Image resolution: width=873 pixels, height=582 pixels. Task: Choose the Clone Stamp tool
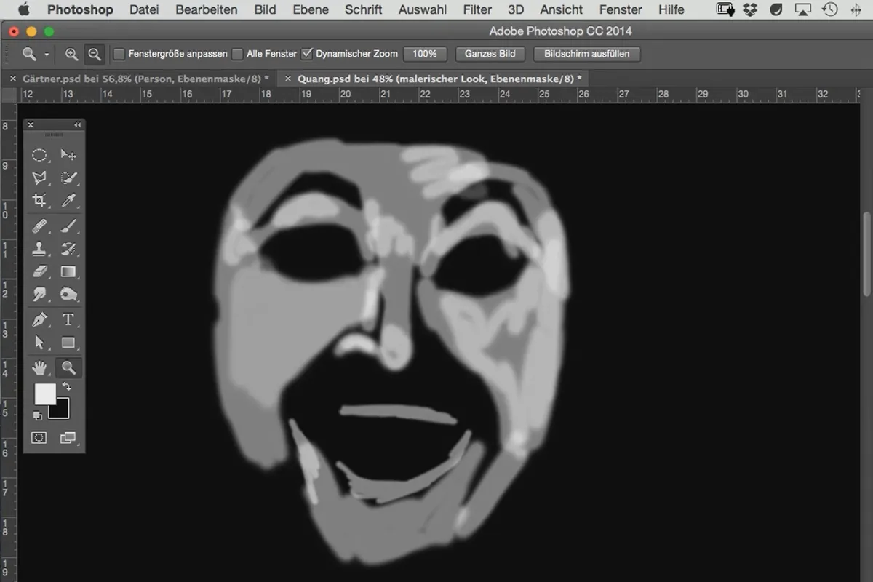coord(39,249)
